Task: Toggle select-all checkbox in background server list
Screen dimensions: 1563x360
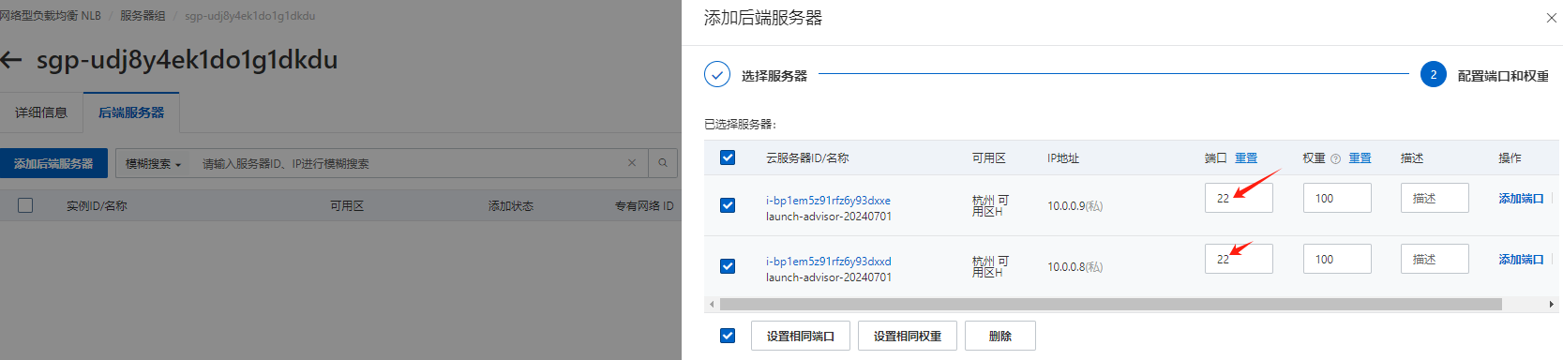Action: pyautogui.click(x=25, y=205)
